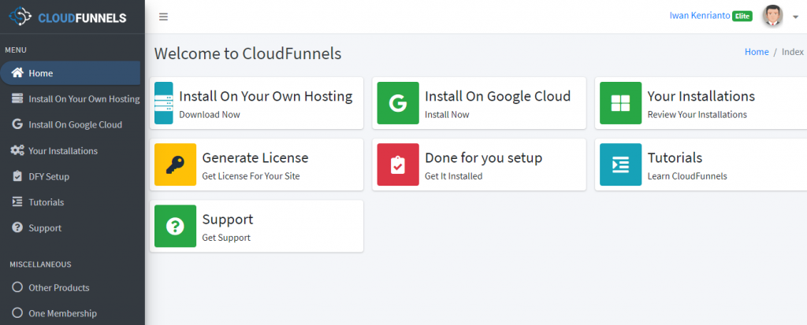Click the red clipboard Done for you icon
The width and height of the screenshot is (807, 325).
tap(398, 164)
